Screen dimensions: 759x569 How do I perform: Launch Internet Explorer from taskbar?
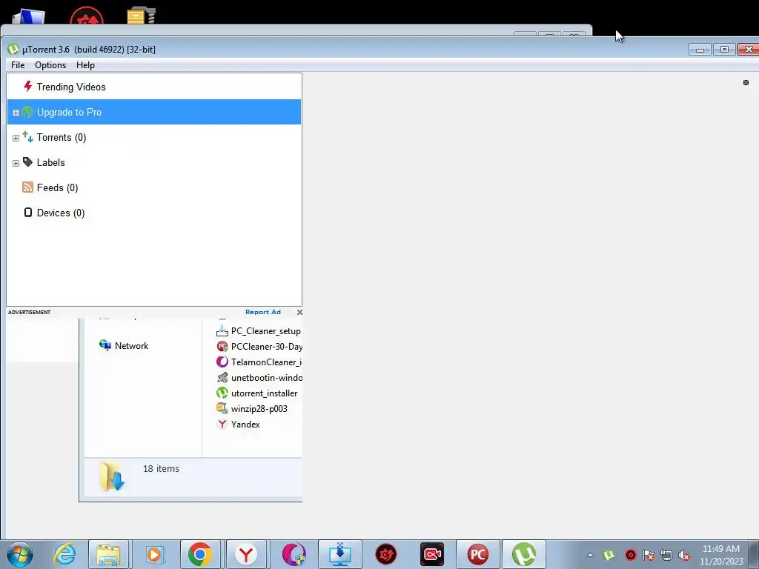coord(65,554)
